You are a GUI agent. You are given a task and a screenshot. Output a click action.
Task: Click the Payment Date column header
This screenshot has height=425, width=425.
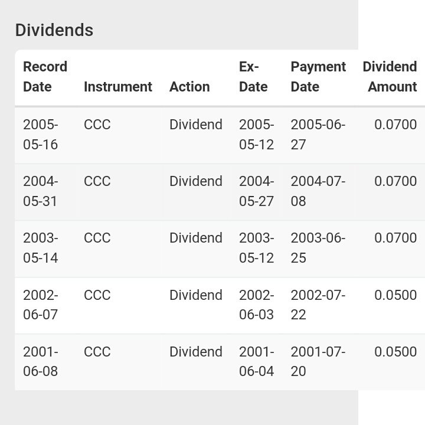coord(318,77)
